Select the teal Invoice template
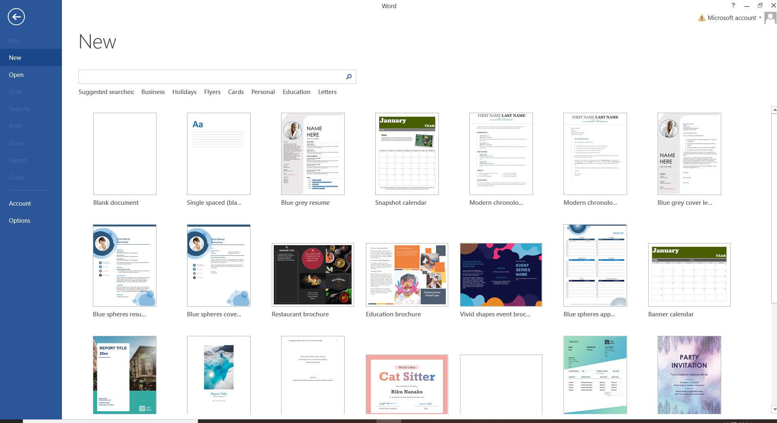The width and height of the screenshot is (777, 423). pos(595,375)
